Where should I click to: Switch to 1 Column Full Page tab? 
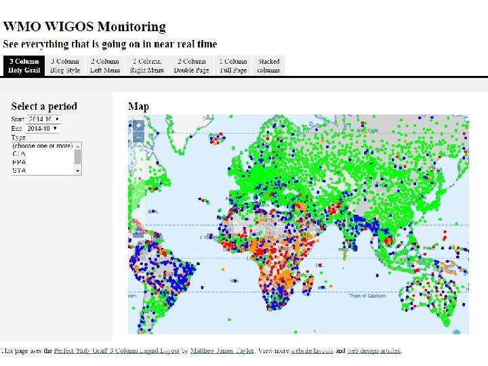point(233,66)
